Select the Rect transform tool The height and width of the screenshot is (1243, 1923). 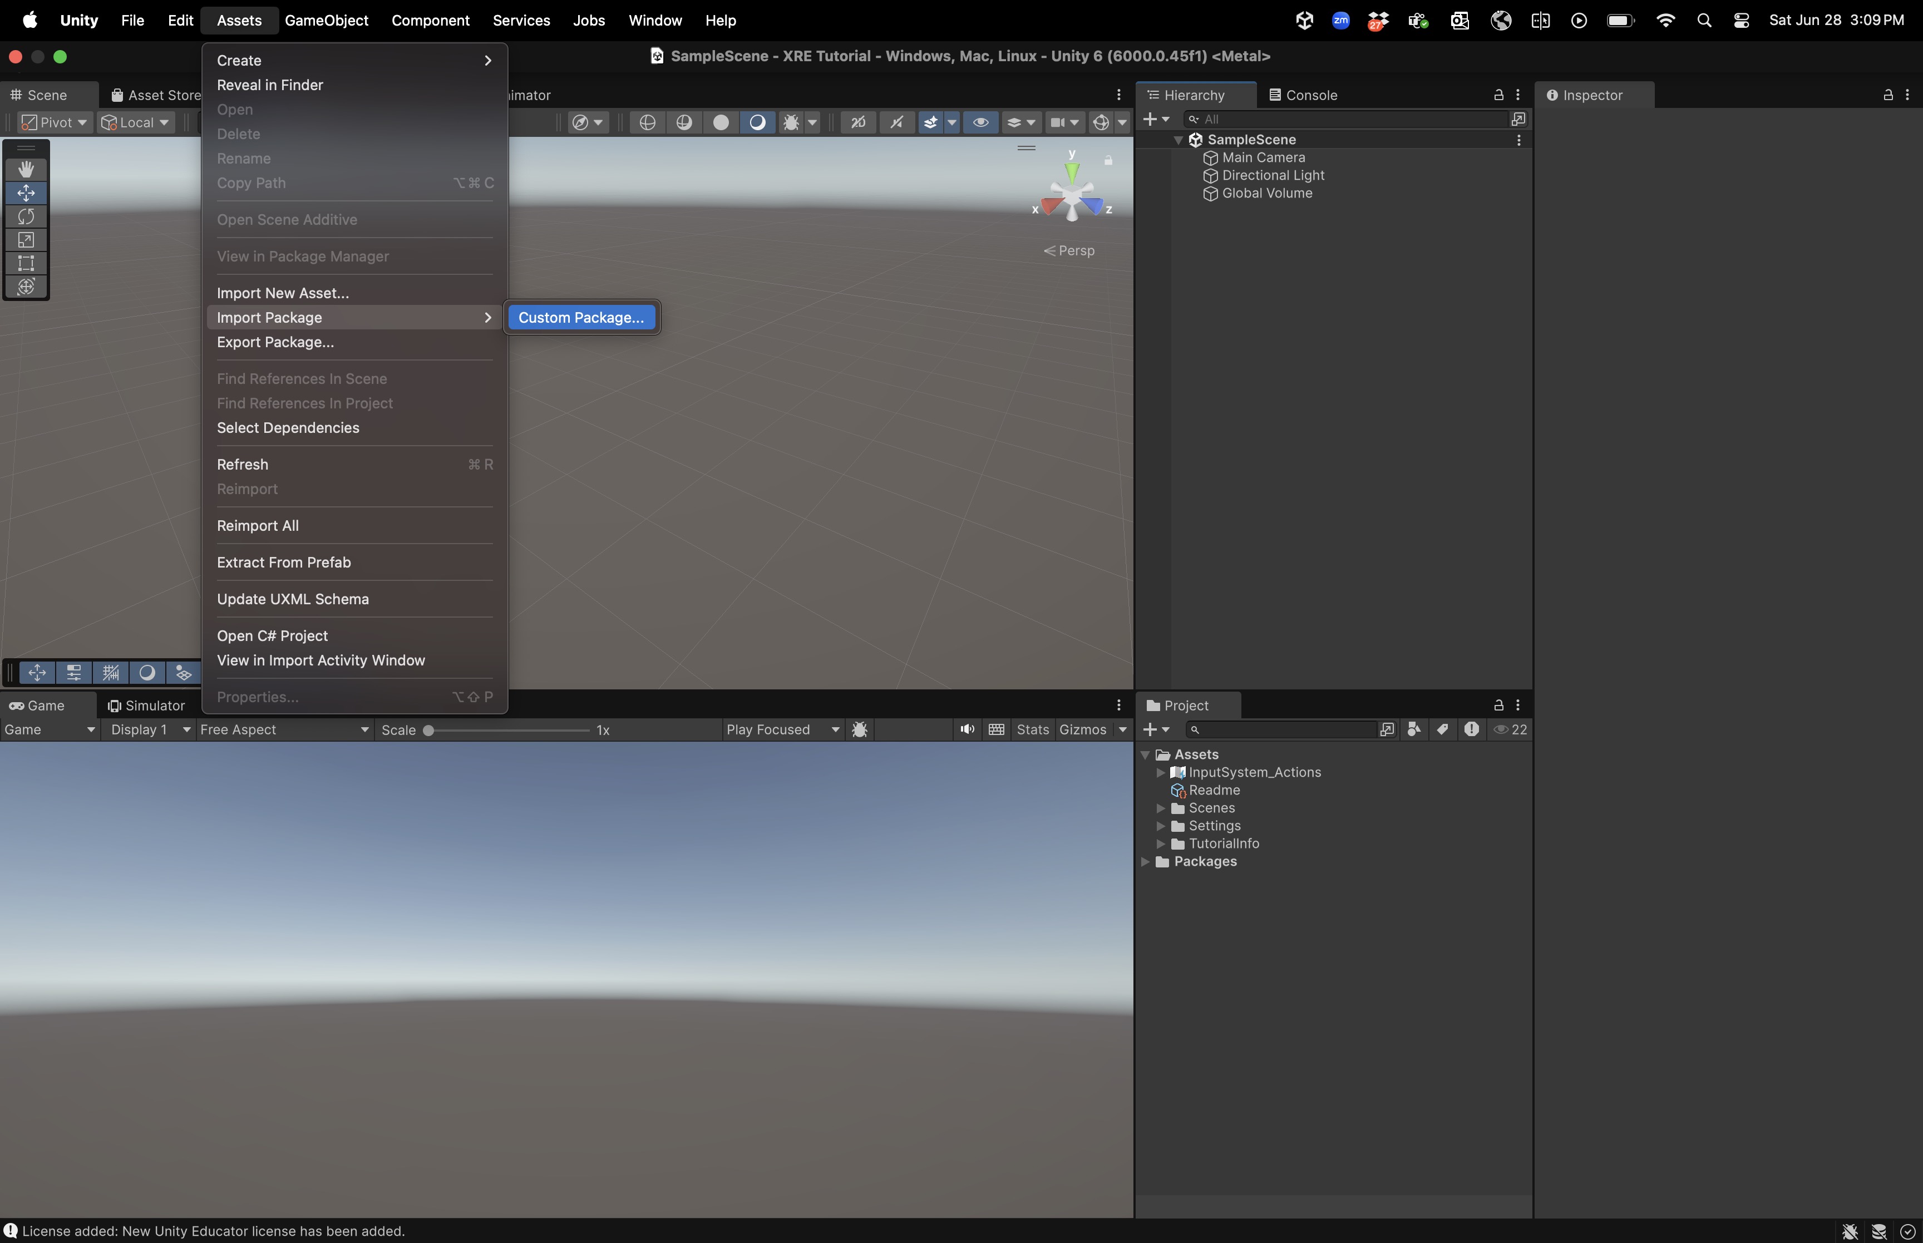26,263
